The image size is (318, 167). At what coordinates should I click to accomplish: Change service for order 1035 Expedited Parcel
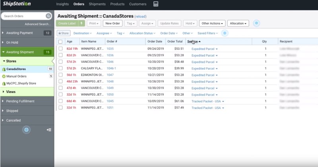(204, 49)
